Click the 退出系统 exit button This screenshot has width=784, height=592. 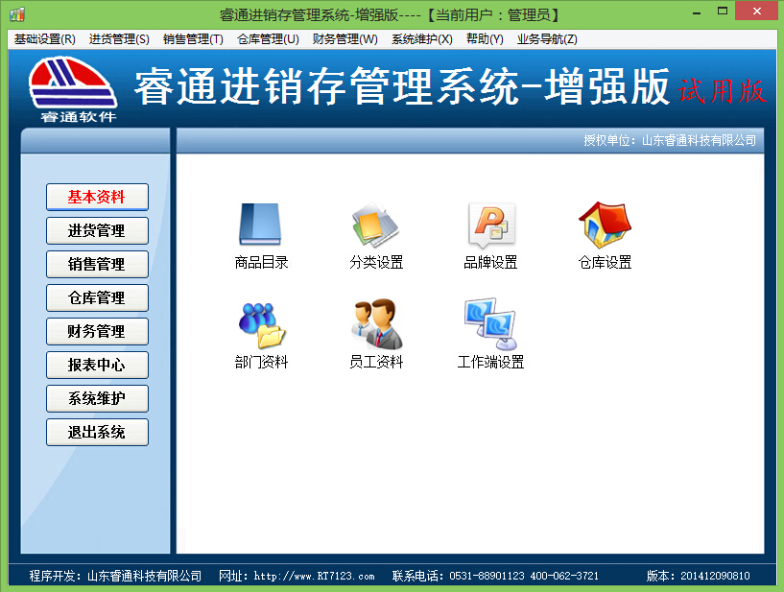pyautogui.click(x=97, y=432)
